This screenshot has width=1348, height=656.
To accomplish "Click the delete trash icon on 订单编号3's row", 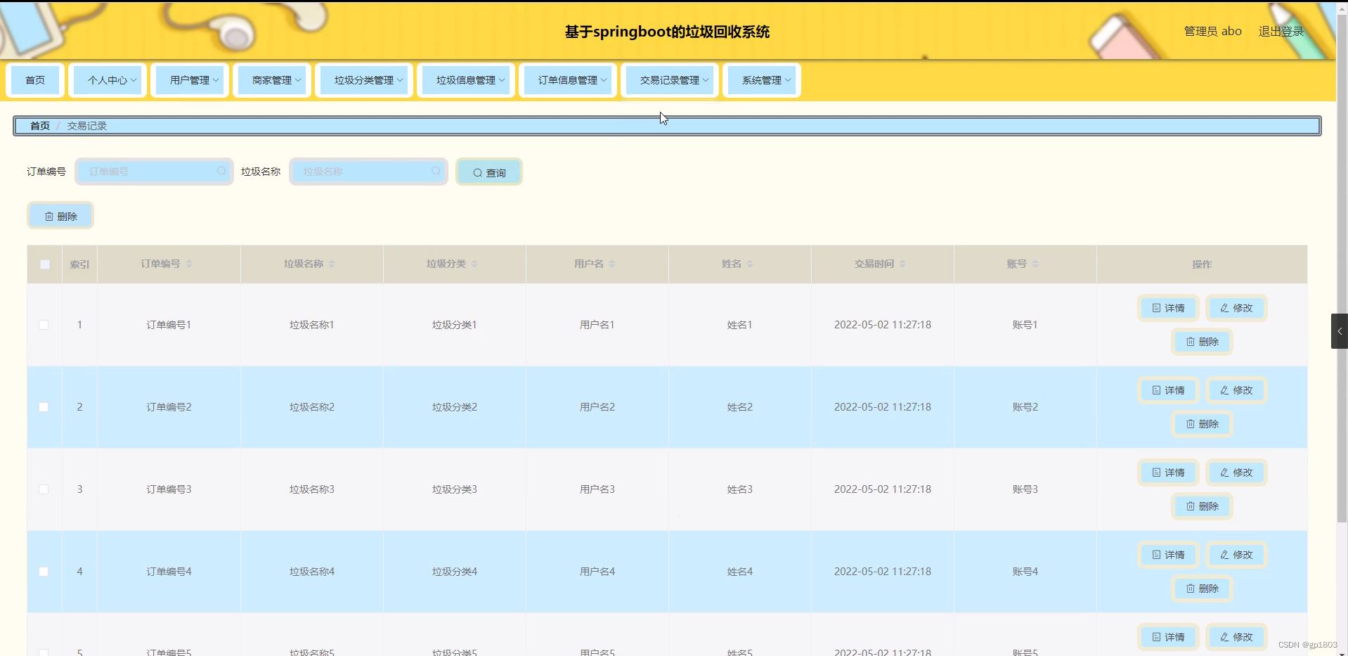I will 1190,506.
